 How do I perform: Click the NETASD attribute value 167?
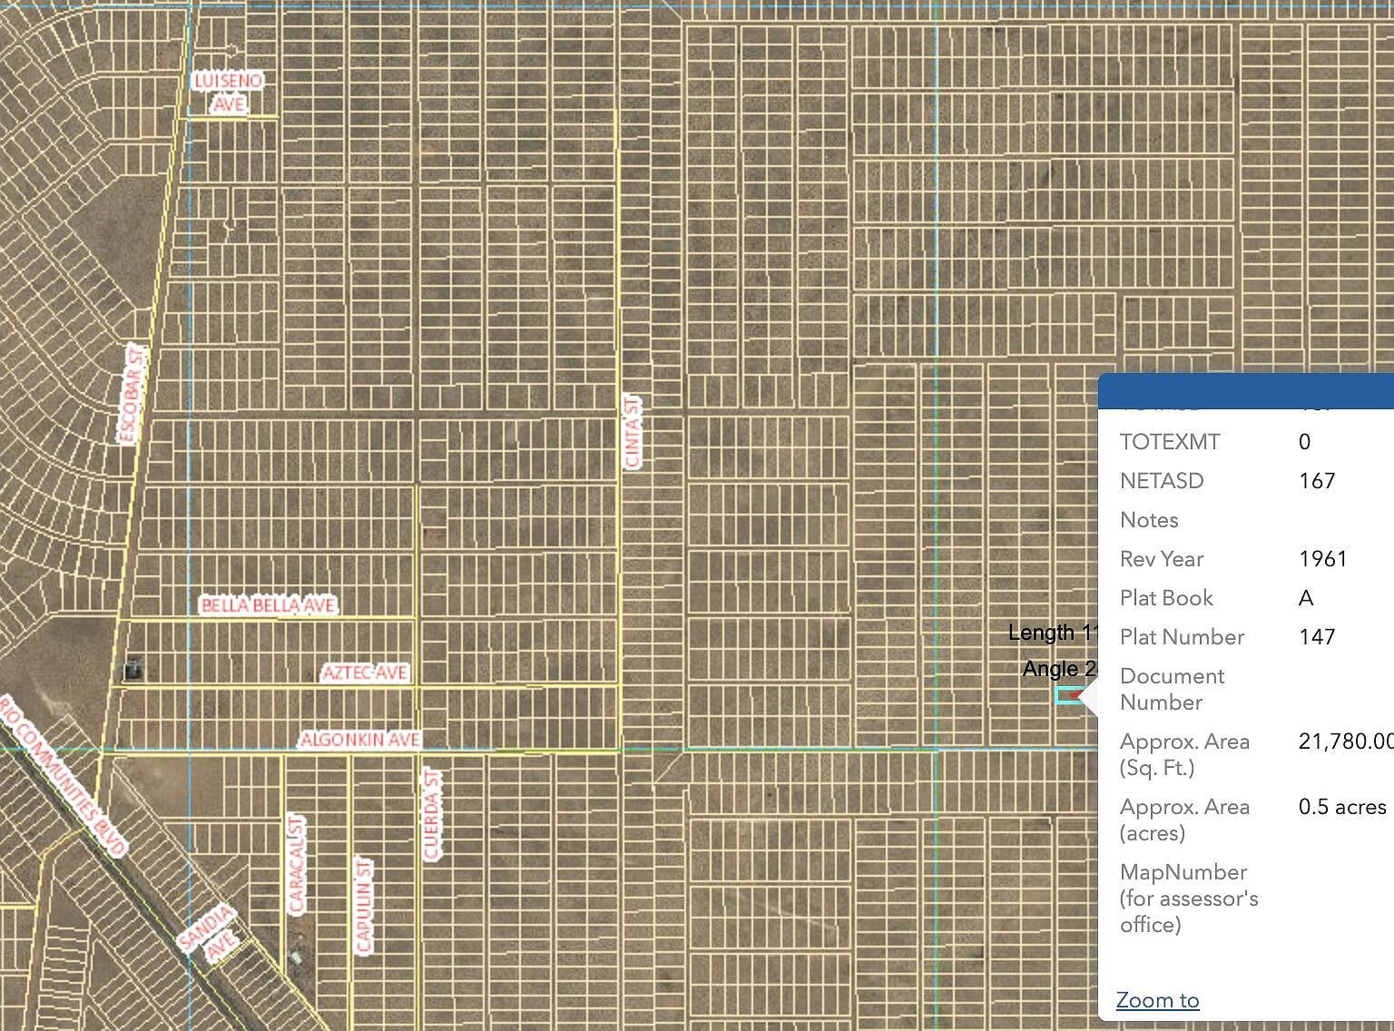pyautogui.click(x=1316, y=481)
